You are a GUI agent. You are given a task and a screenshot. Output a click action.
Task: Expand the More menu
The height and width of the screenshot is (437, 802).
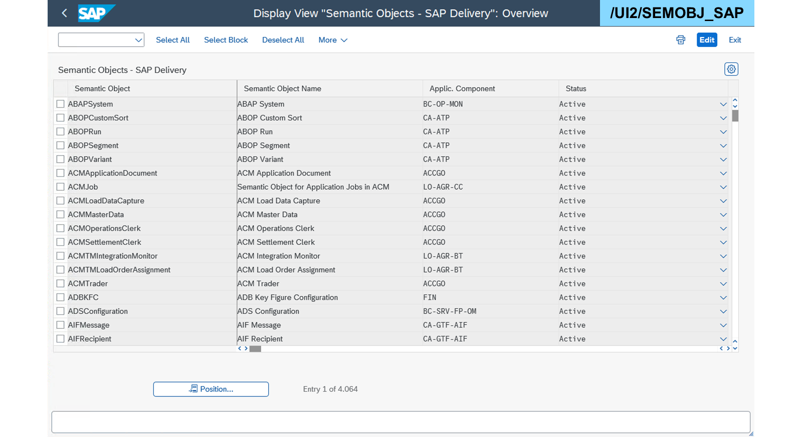point(333,40)
